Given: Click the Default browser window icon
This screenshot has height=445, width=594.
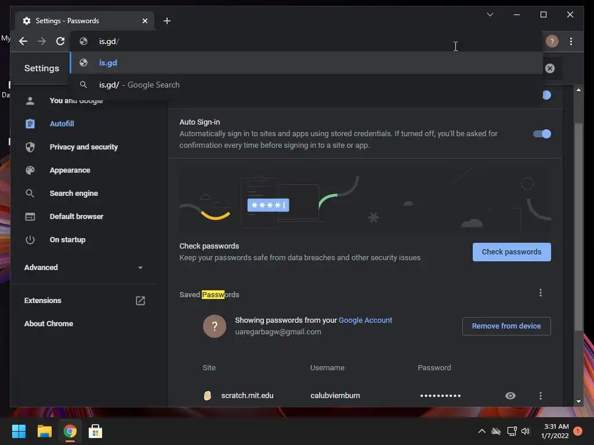Looking at the screenshot, I should (30, 217).
